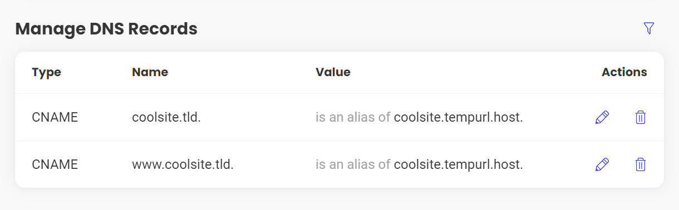Image resolution: width=679 pixels, height=210 pixels.
Task: Edit the coolsite.tld. CNAME record
Action: coord(602,117)
